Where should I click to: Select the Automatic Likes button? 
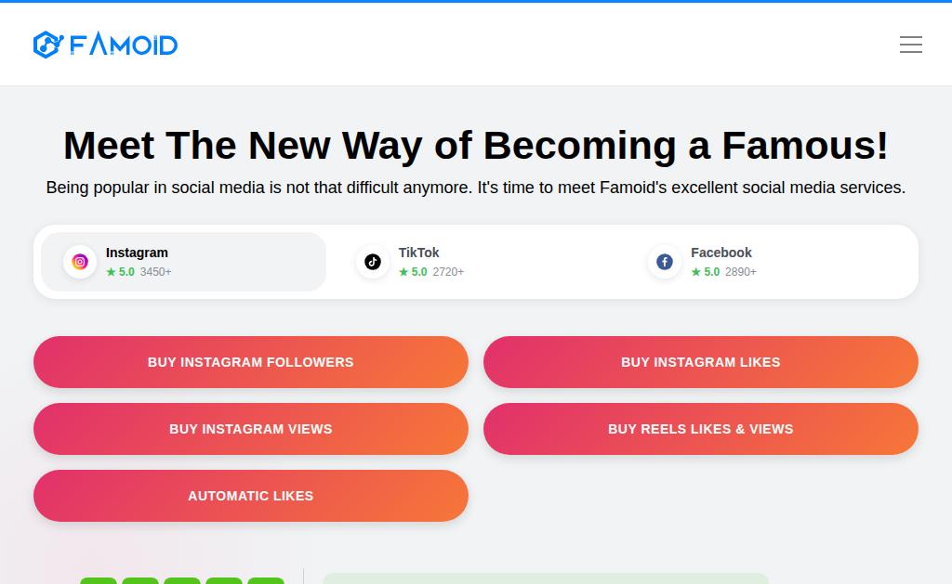(x=251, y=496)
